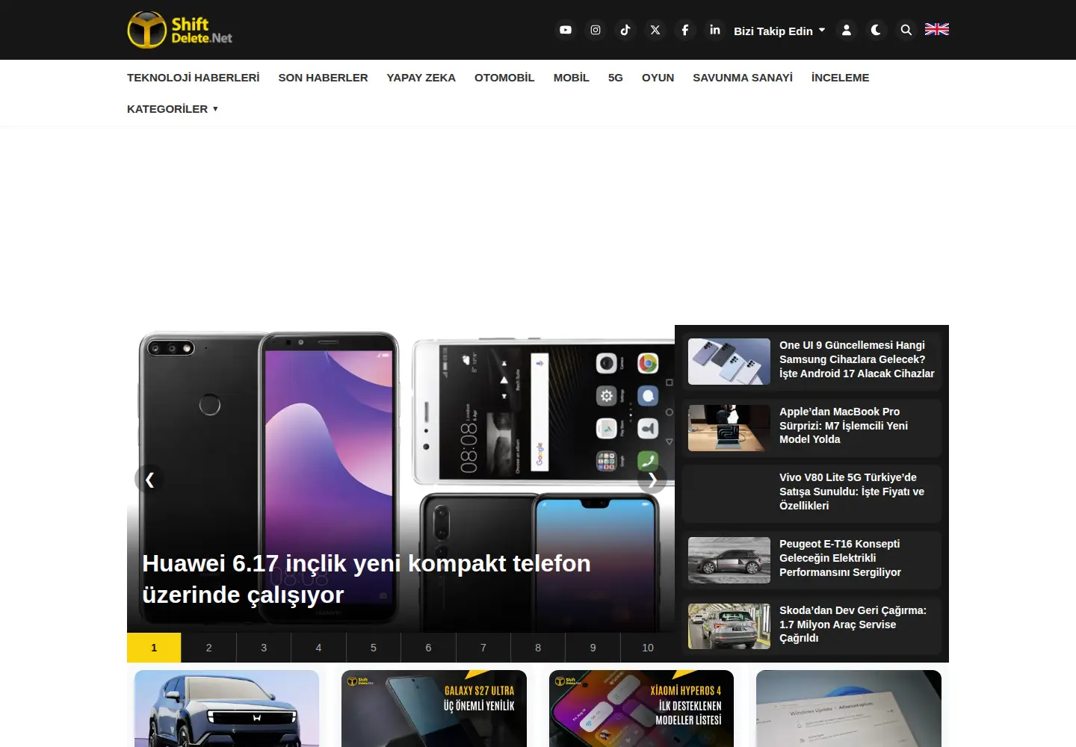Open the TikTok icon in header
Image resolution: width=1076 pixels, height=747 pixels.
pyautogui.click(x=625, y=30)
